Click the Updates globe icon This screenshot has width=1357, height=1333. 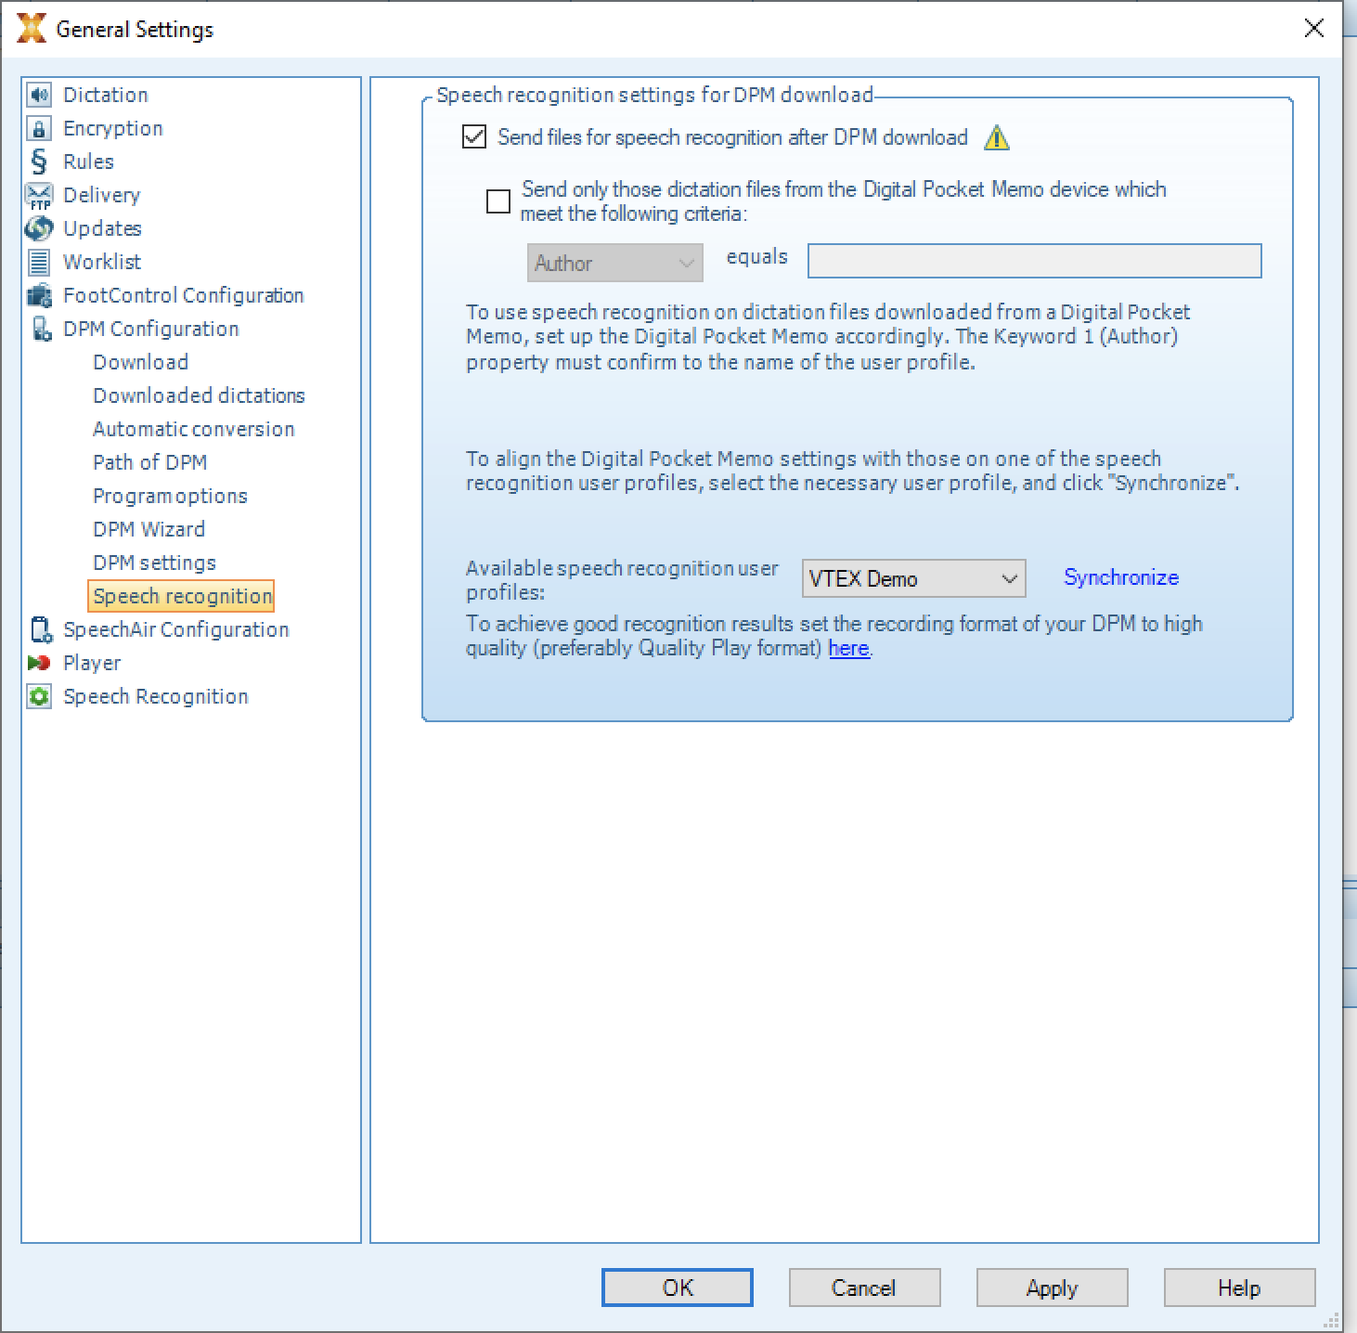click(x=39, y=228)
